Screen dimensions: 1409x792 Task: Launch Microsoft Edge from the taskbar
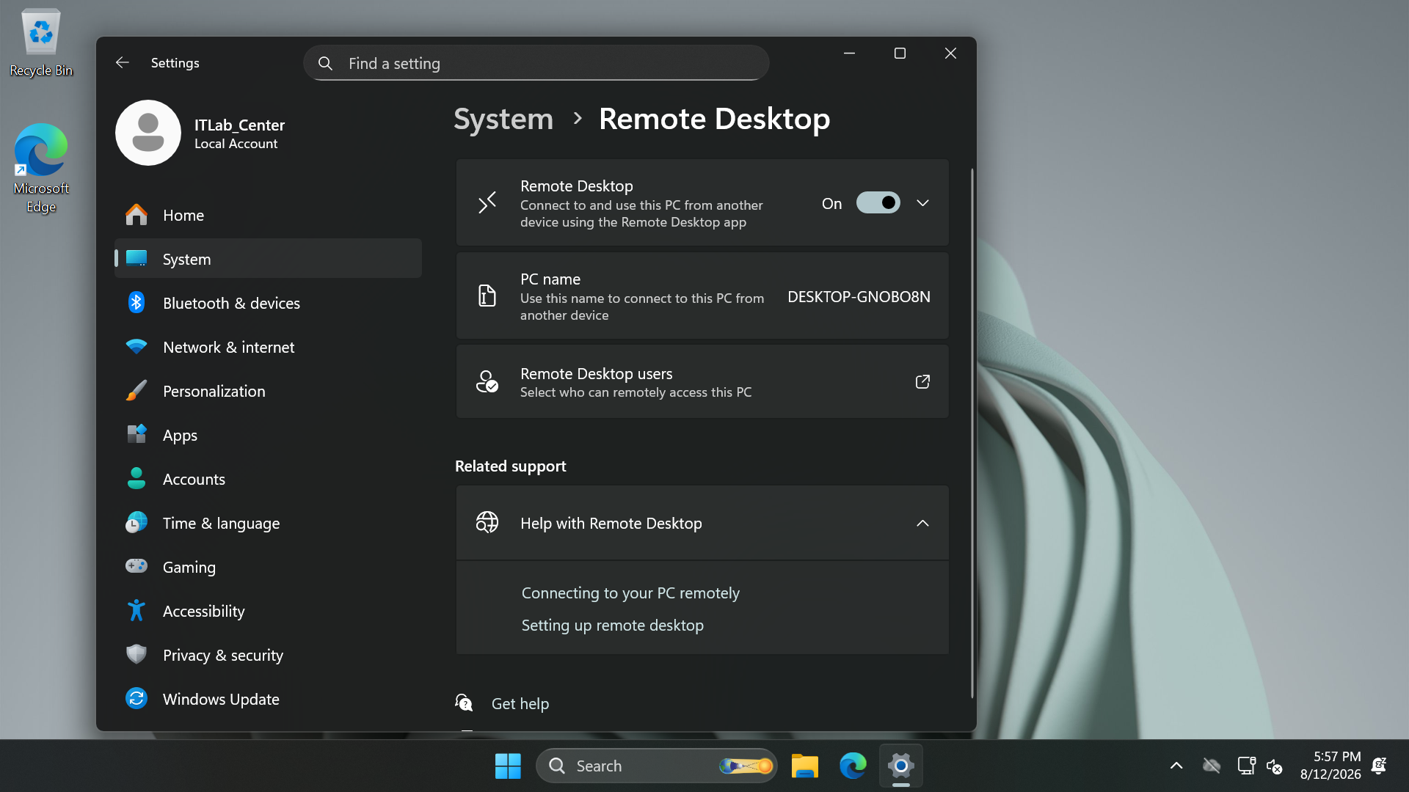coord(853,766)
